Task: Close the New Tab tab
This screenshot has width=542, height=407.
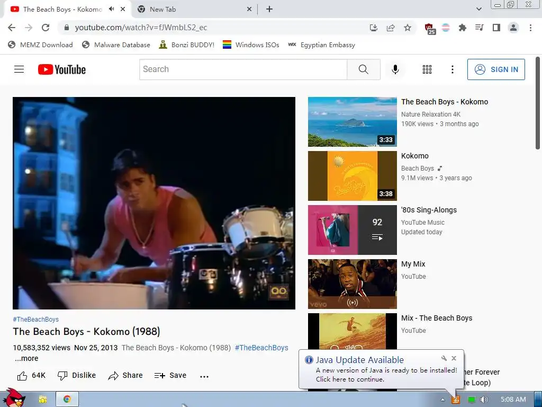Action: coord(249,10)
